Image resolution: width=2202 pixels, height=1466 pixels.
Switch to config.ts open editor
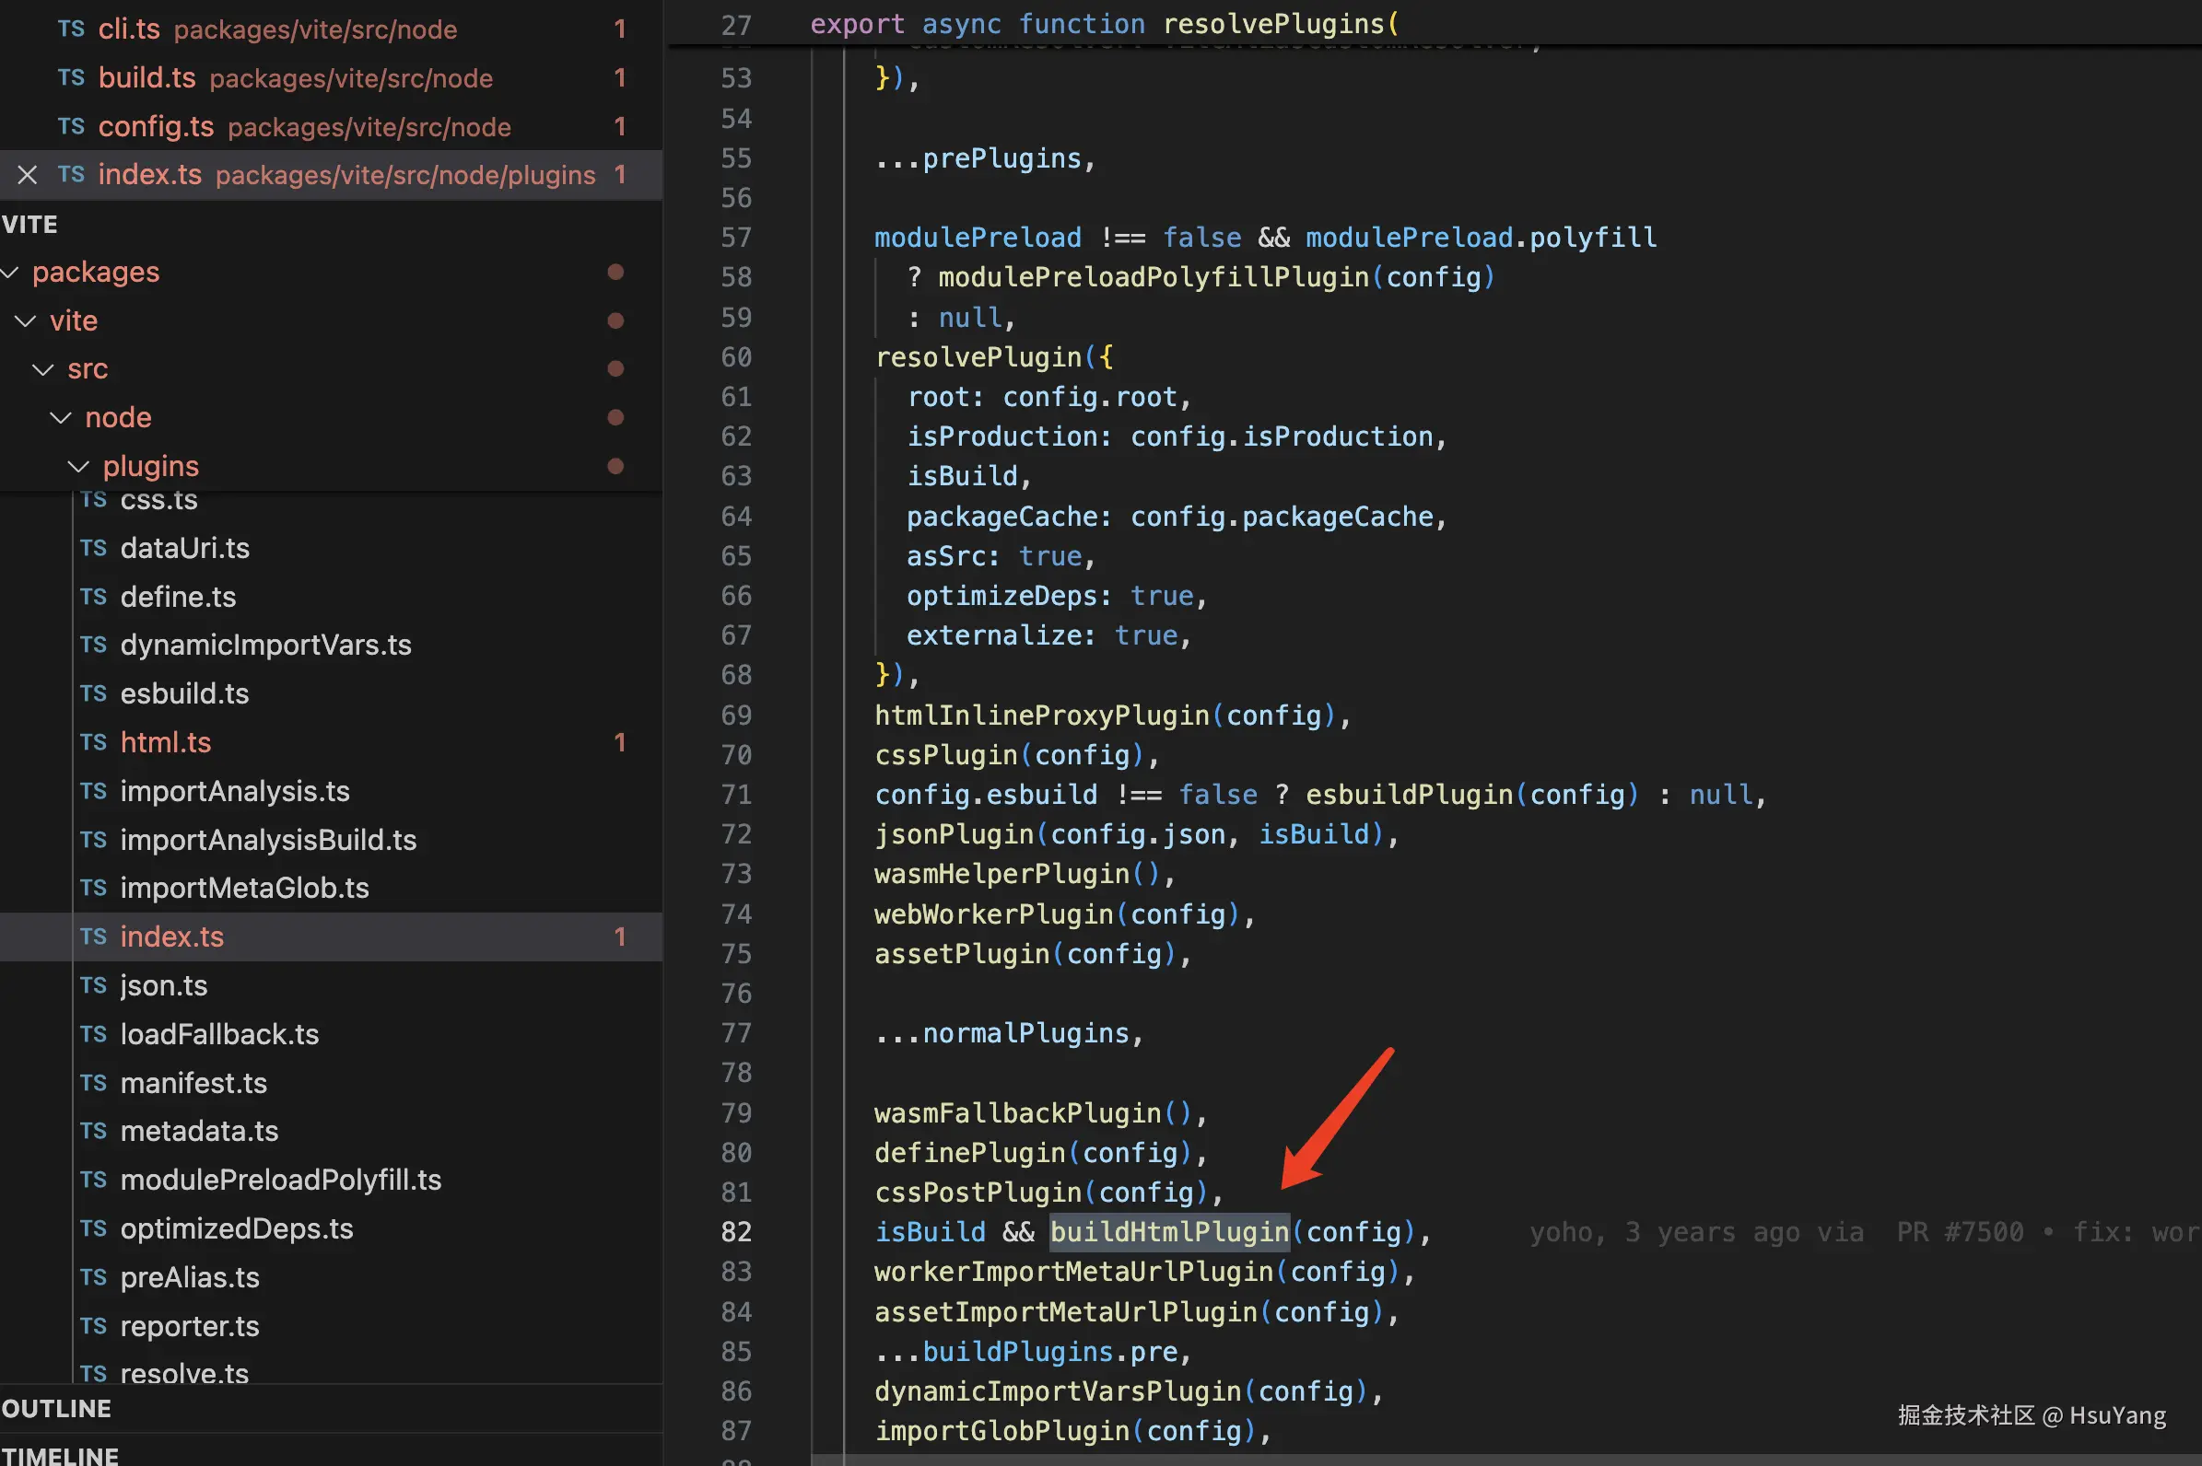coord(157,126)
